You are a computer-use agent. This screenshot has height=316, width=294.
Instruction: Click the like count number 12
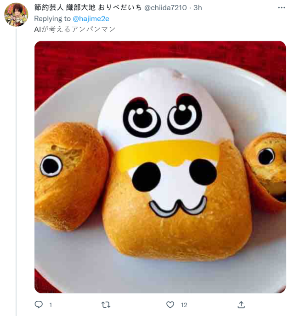[x=184, y=305]
